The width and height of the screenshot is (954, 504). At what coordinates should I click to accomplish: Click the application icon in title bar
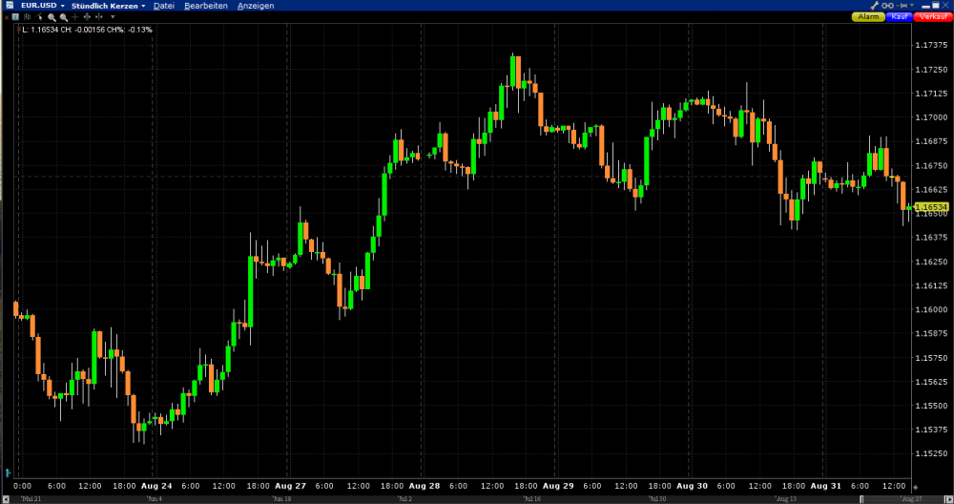click(x=10, y=6)
